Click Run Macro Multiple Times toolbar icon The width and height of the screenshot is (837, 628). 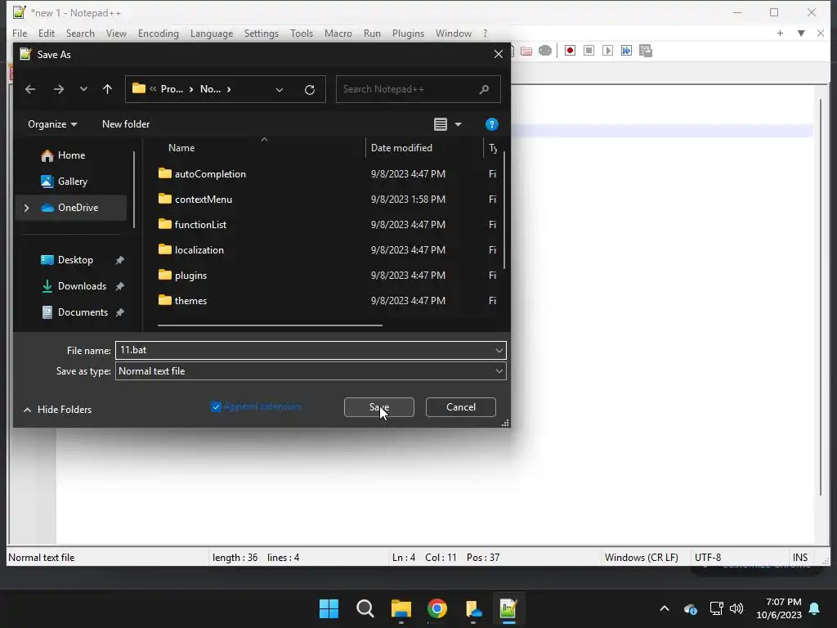[x=626, y=51]
